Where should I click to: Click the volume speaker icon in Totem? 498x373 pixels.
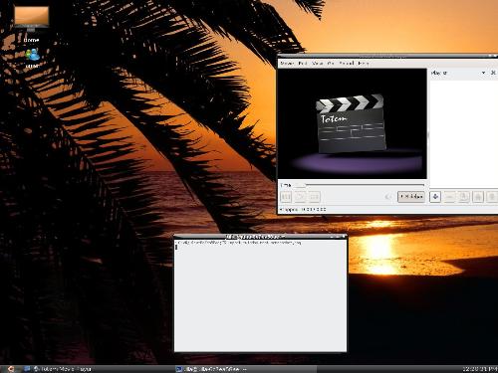click(387, 197)
